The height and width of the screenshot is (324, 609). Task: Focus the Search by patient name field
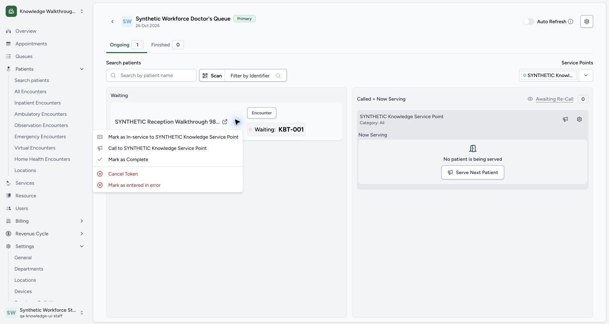tap(151, 75)
